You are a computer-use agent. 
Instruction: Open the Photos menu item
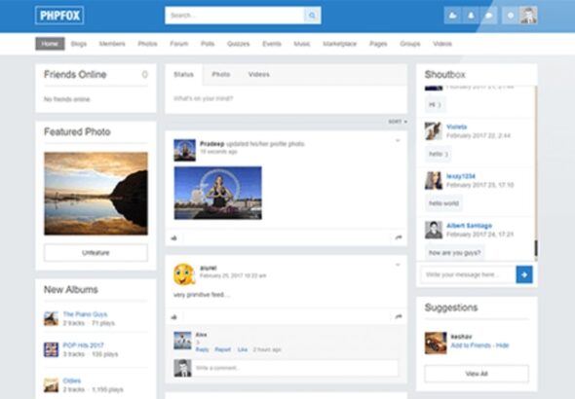pyautogui.click(x=147, y=44)
